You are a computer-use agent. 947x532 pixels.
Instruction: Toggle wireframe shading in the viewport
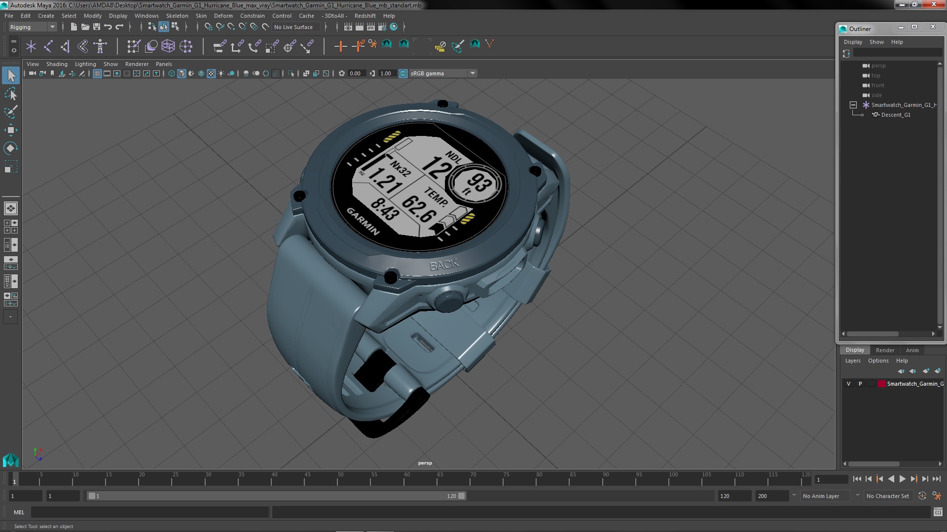click(x=172, y=73)
